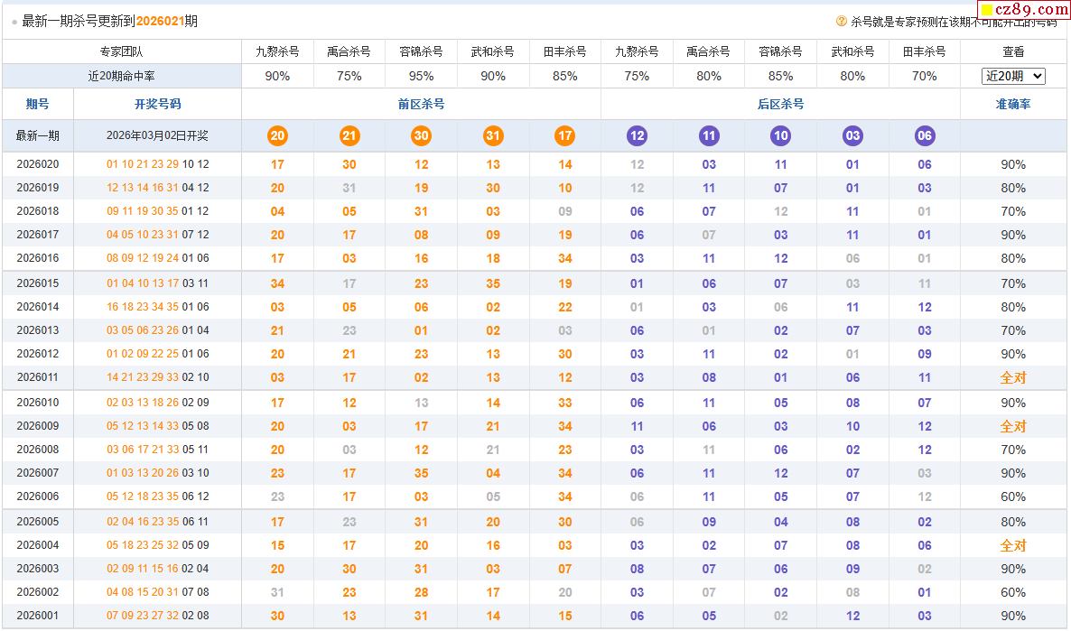Click the 开奖号码 column header
The height and width of the screenshot is (631, 1071).
pos(157,104)
